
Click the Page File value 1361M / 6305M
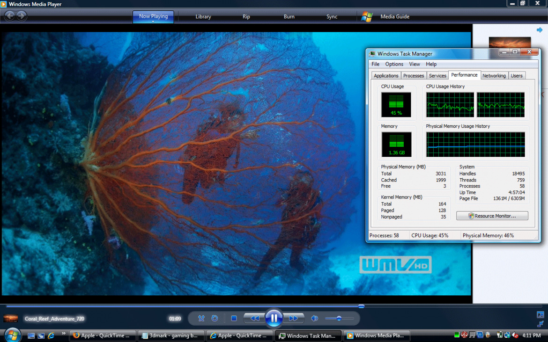[x=509, y=198]
